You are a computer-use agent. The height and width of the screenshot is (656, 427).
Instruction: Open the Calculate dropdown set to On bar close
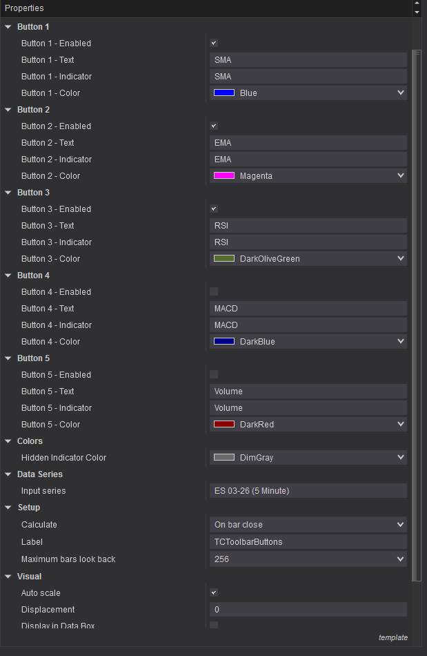(x=308, y=525)
